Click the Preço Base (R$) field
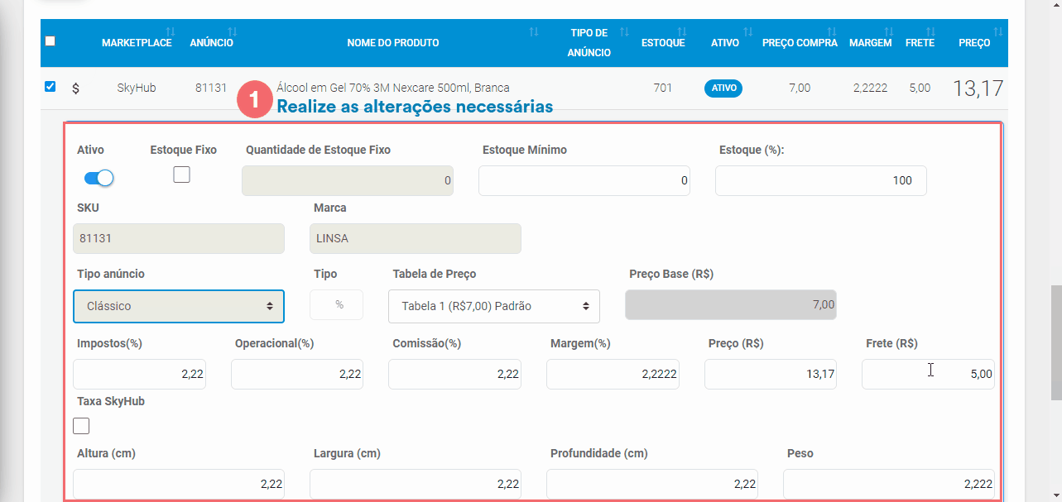Image resolution: width=1062 pixels, height=502 pixels. [x=731, y=304]
